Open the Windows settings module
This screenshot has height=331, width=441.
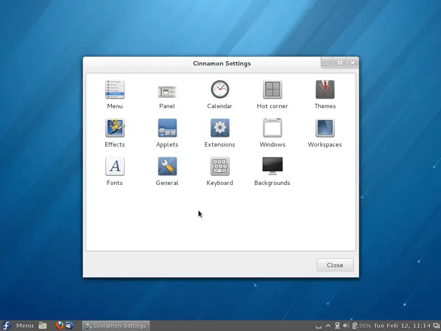pos(272,132)
